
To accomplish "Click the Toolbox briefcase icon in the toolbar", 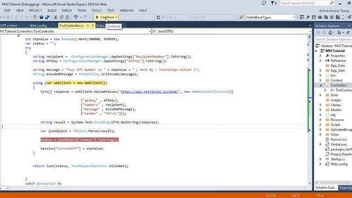I will [320, 17].
